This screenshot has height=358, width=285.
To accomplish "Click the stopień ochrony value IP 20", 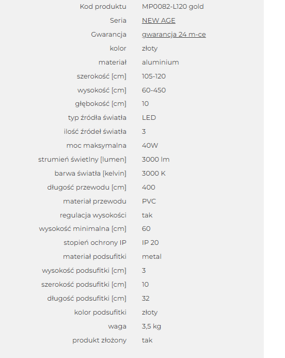I will tap(150, 242).
